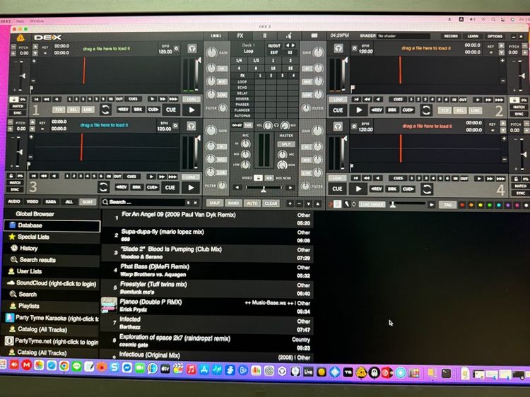Click pitch plus button on deck 1
The width and height of the screenshot is (530, 397).
(x=13, y=53)
